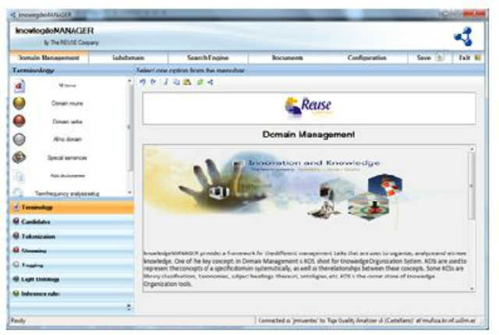Image resolution: width=499 pixels, height=335 pixels.
Task: Click the Innovation and Knowledge banner image
Action: click(274, 188)
